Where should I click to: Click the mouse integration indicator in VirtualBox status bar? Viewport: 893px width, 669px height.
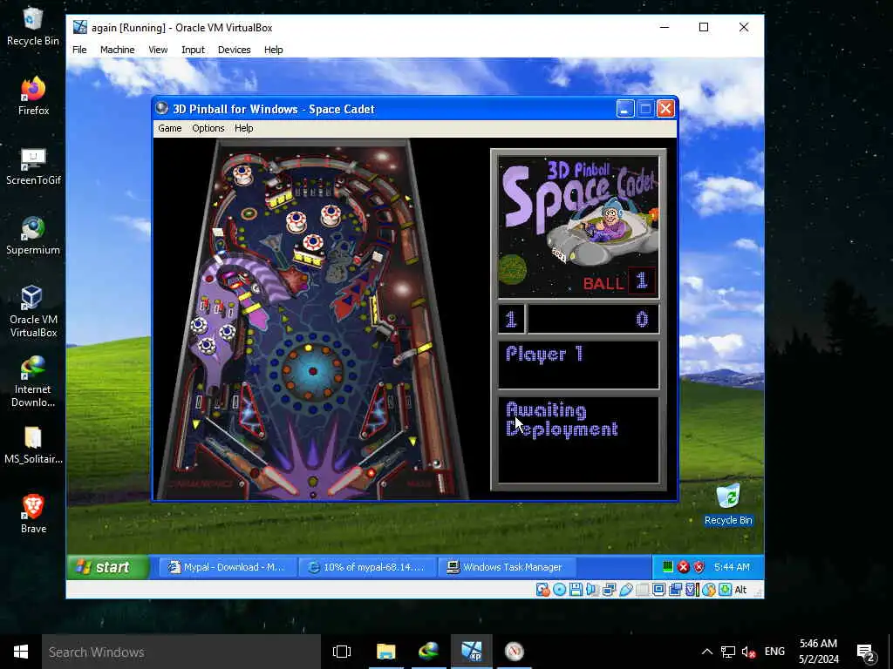point(708,590)
